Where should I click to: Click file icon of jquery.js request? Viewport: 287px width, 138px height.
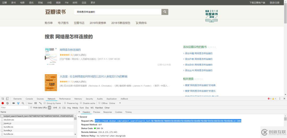click(x=2, y=123)
